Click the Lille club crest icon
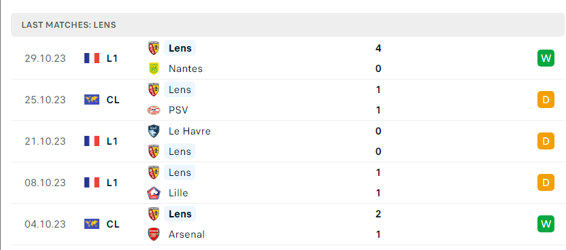Screen dimensions: 566x250 [154, 193]
